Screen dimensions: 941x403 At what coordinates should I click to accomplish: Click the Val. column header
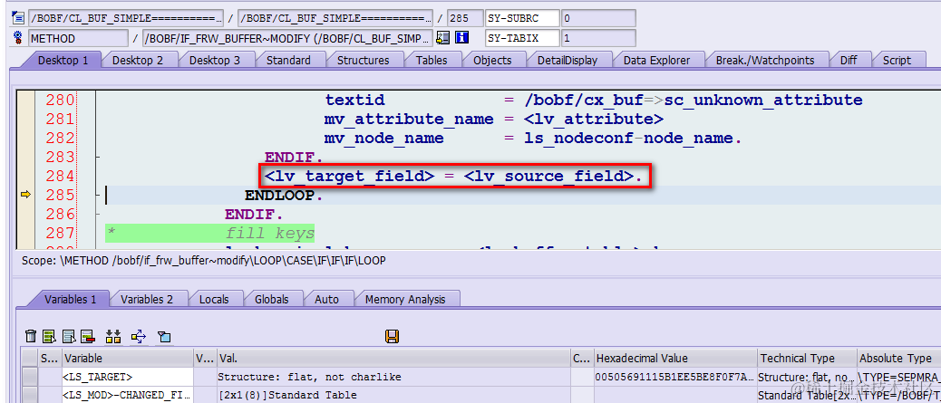(x=393, y=358)
